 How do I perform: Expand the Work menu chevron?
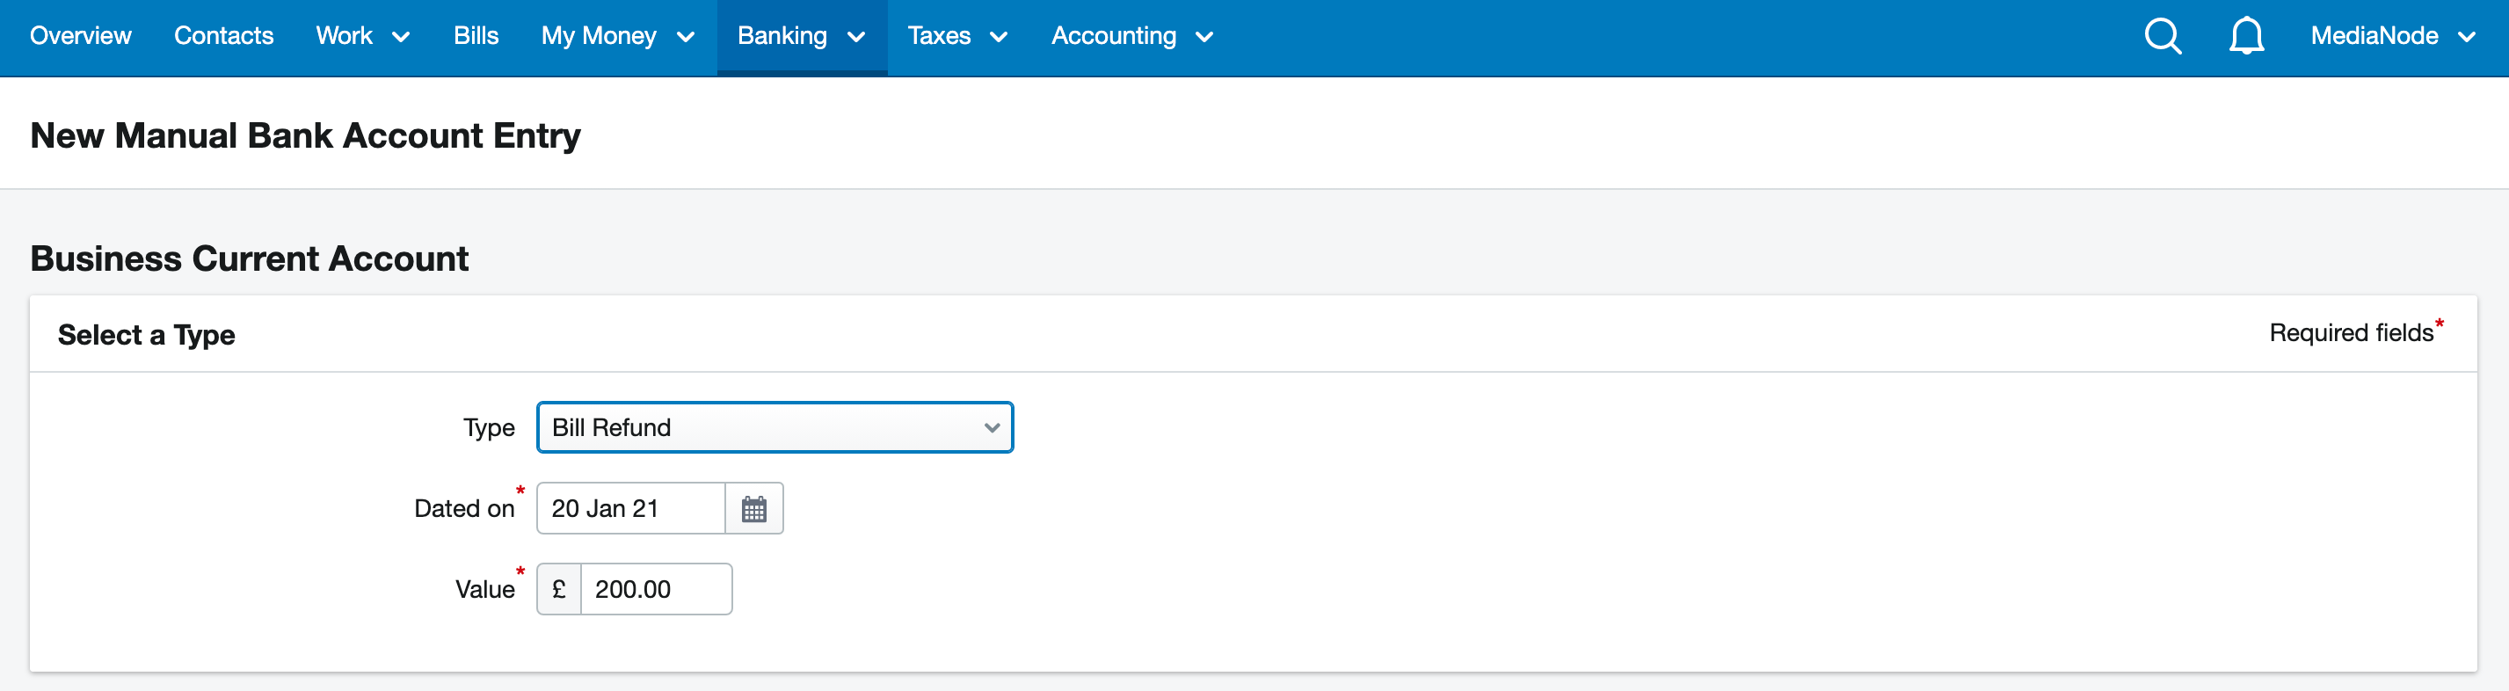(400, 37)
